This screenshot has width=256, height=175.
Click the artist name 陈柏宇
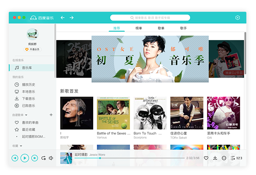point(64,137)
